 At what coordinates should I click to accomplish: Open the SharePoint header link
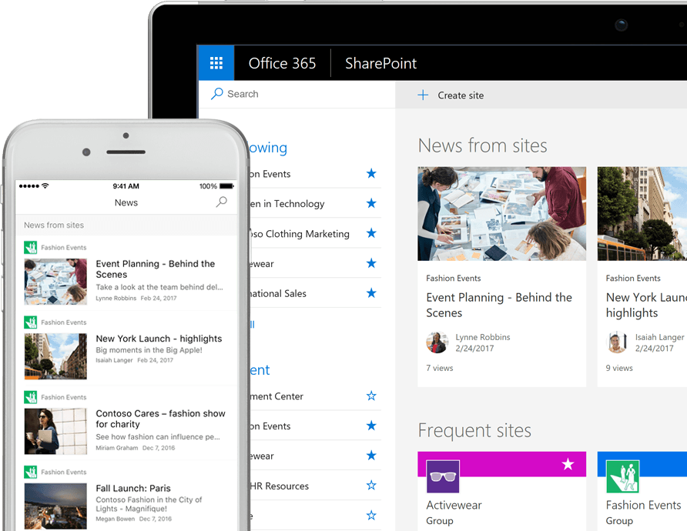coord(380,63)
